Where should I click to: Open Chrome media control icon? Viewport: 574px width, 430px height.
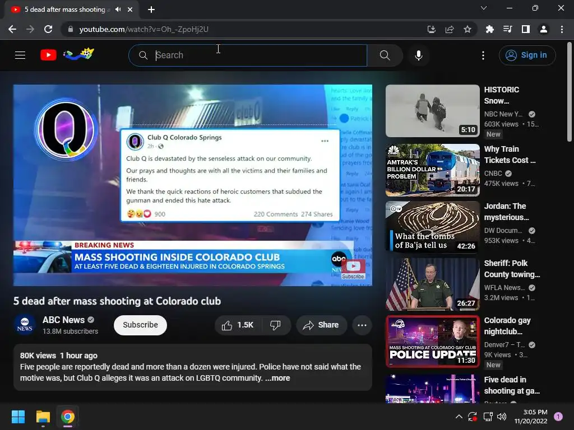click(508, 29)
